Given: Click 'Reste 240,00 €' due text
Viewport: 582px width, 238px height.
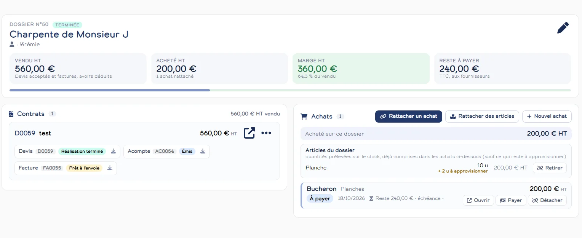Looking at the screenshot, I should point(394,198).
